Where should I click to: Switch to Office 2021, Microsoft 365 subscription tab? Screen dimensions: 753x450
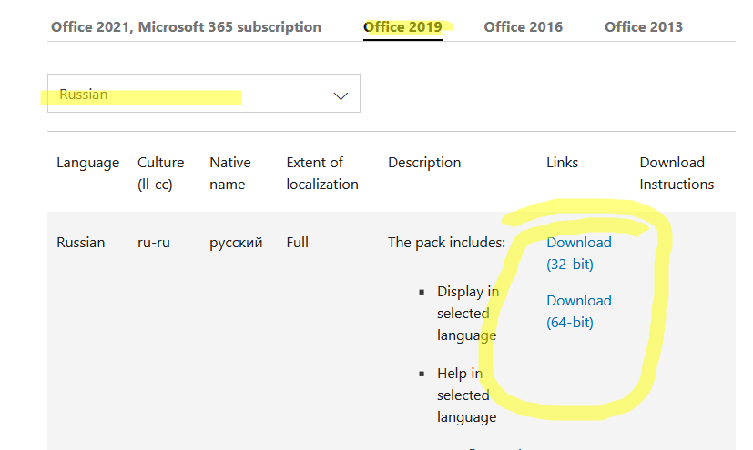point(186,27)
